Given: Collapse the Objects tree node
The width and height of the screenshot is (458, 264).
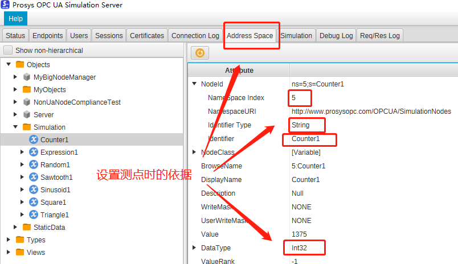Looking at the screenshot, I should [9, 64].
